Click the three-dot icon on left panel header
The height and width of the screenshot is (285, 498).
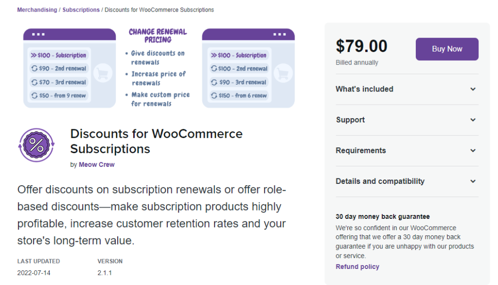38,34
